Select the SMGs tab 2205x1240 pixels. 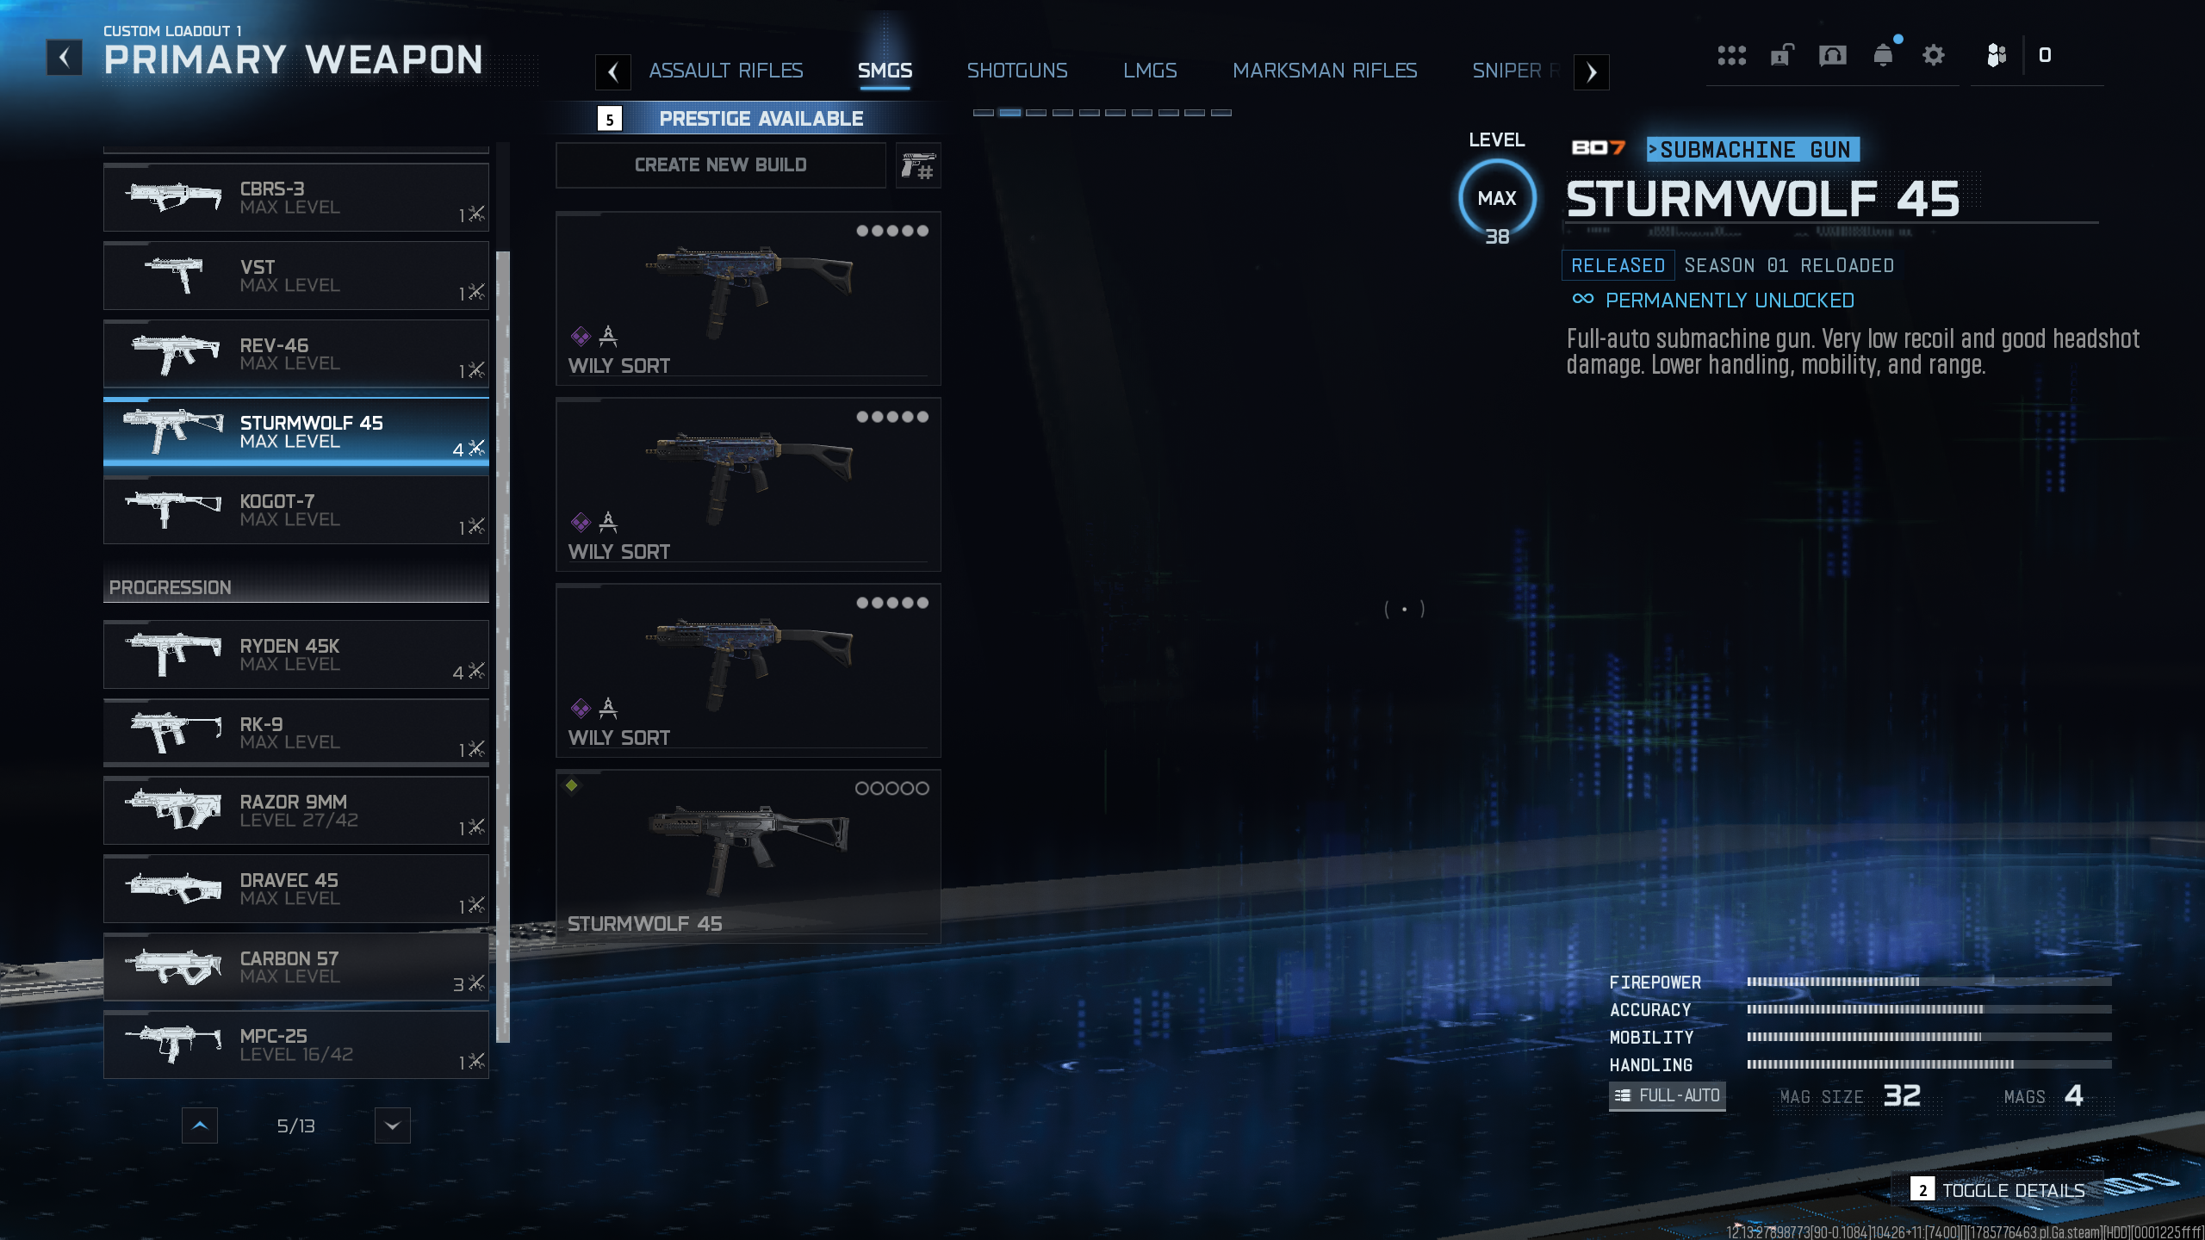click(885, 71)
